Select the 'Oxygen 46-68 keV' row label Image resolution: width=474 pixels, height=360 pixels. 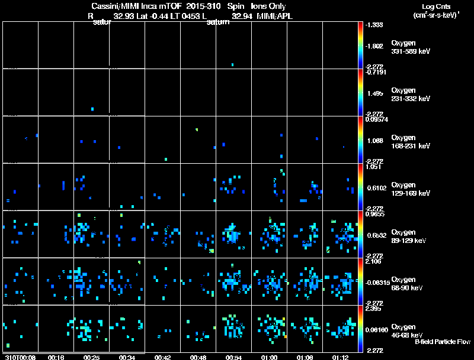click(x=407, y=331)
